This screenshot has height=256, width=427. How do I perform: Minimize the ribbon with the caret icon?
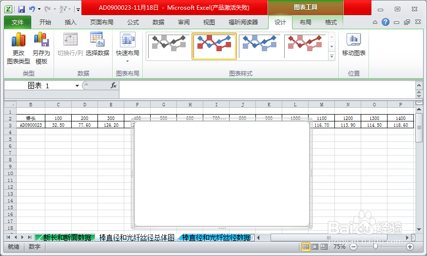pyautogui.click(x=375, y=22)
